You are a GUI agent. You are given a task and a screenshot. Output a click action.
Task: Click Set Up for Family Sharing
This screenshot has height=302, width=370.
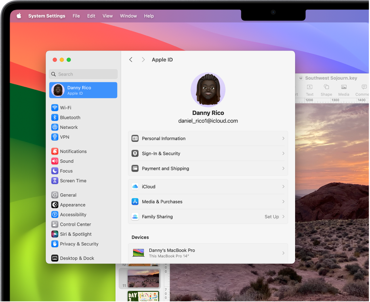(x=272, y=217)
